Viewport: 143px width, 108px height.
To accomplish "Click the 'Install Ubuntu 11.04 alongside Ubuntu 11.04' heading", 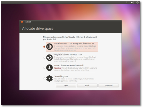I will click(x=74, y=44).
